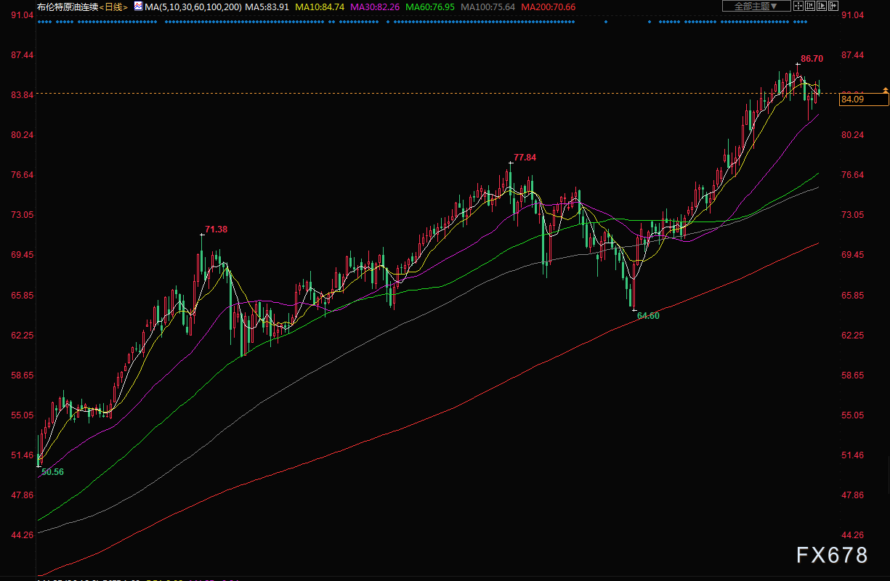Click 62.25 on the left price axis
This screenshot has height=581, width=890.
coord(22,336)
